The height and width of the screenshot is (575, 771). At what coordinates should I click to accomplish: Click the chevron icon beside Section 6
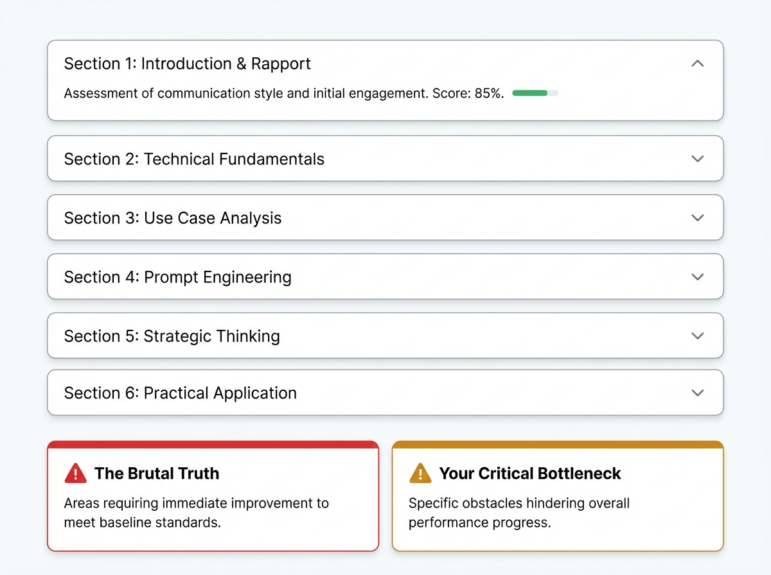click(698, 392)
